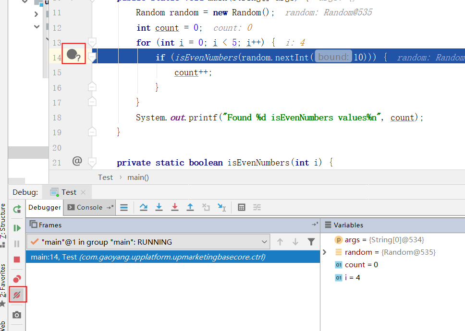Viewport: 465px width, 331px height.
Task: Click the Step Out up arrow
Action: [190, 207]
